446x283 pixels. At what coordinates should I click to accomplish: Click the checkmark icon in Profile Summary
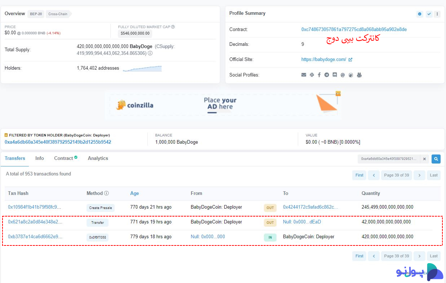pos(429,14)
